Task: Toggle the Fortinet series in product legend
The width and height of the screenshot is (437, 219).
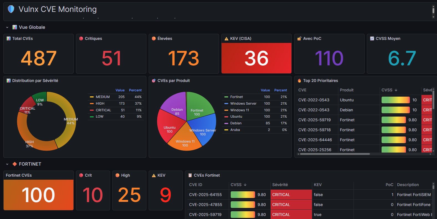Action: pyautogui.click(x=237, y=97)
